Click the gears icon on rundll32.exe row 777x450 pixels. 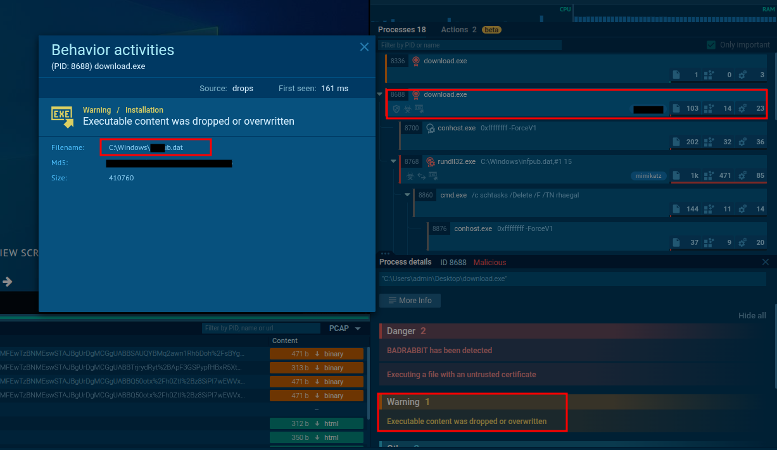743,175
